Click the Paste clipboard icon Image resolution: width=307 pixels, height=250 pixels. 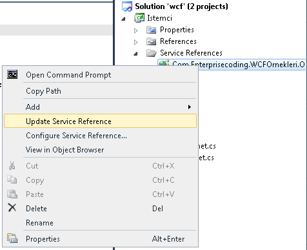point(12,194)
